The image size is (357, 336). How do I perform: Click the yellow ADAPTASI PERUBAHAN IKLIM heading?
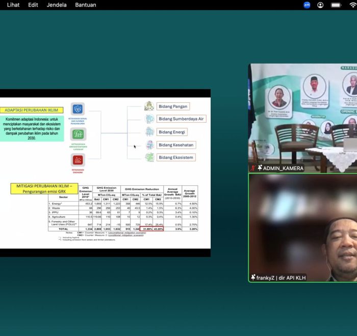(31, 110)
